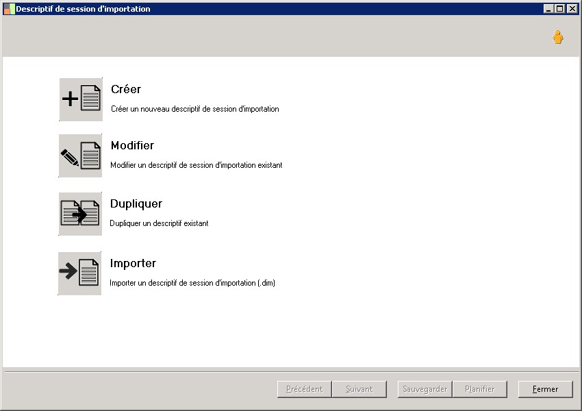This screenshot has width=582, height=411.
Task: Maximize the Descriptif de session window
Action: [x=559, y=9]
